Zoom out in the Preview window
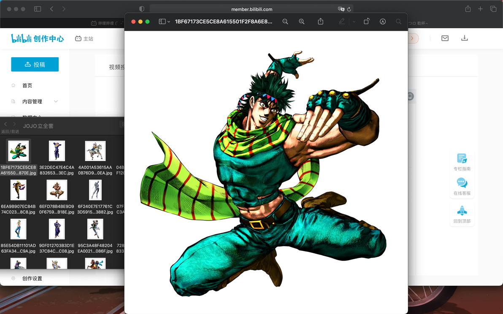This screenshot has width=503, height=314. (285, 21)
